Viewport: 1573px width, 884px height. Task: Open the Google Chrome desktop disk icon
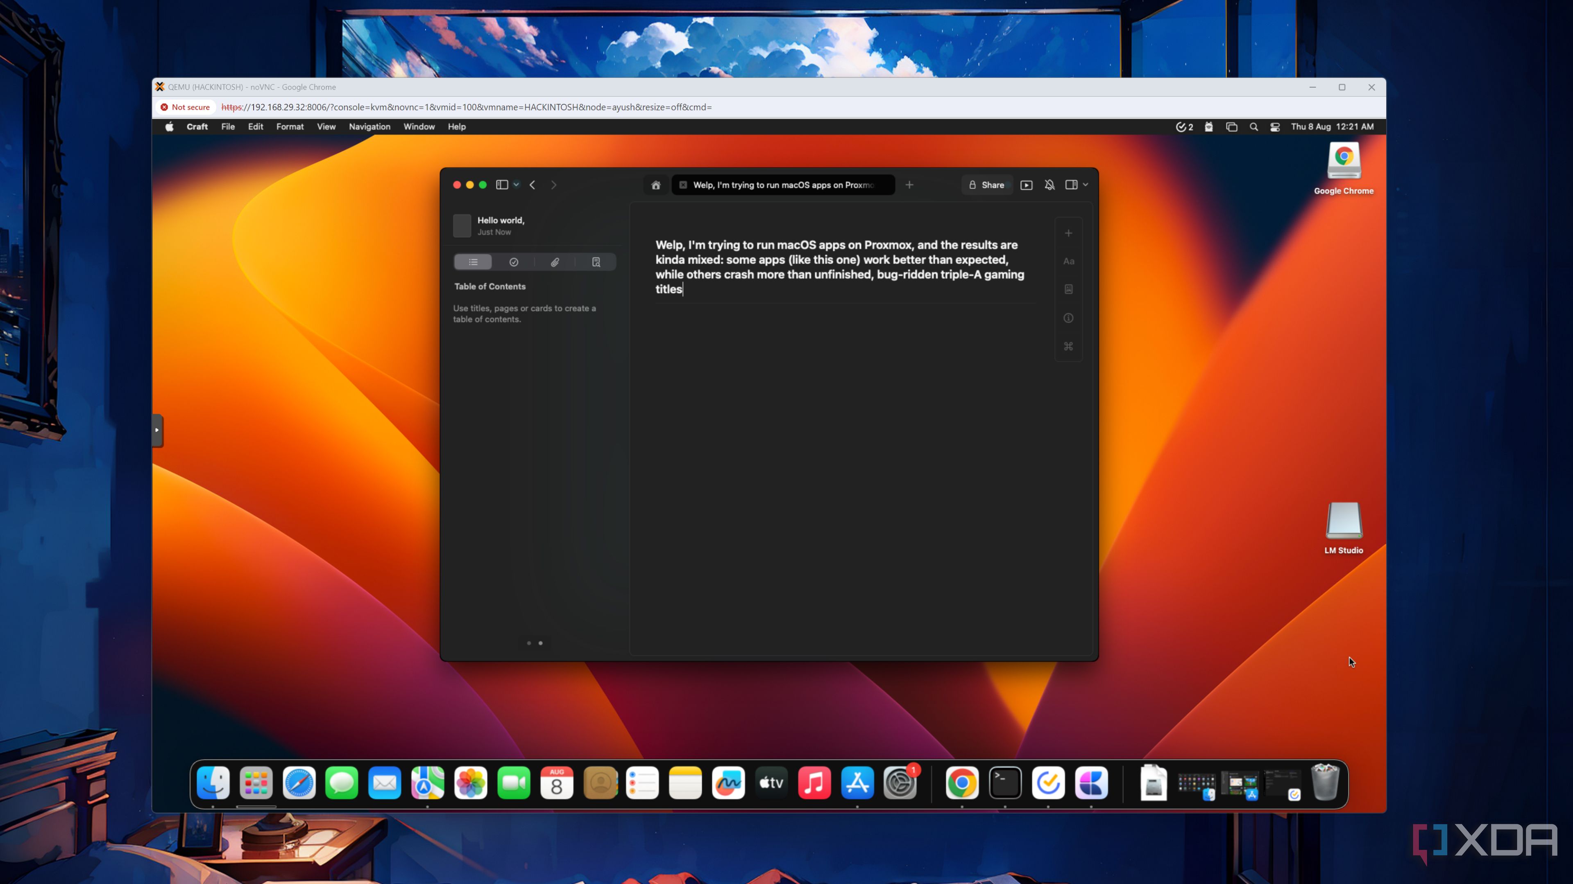point(1344,162)
